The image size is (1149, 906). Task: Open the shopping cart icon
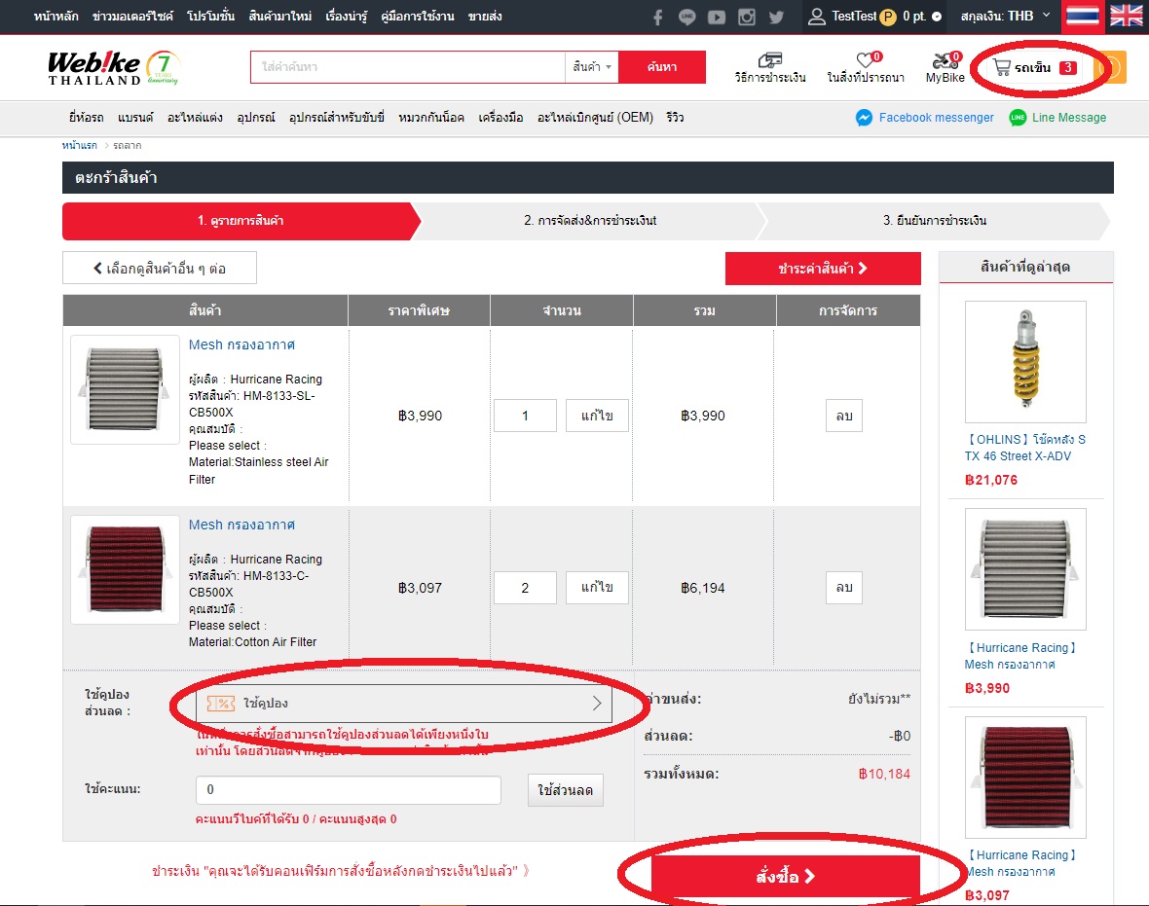click(1002, 67)
